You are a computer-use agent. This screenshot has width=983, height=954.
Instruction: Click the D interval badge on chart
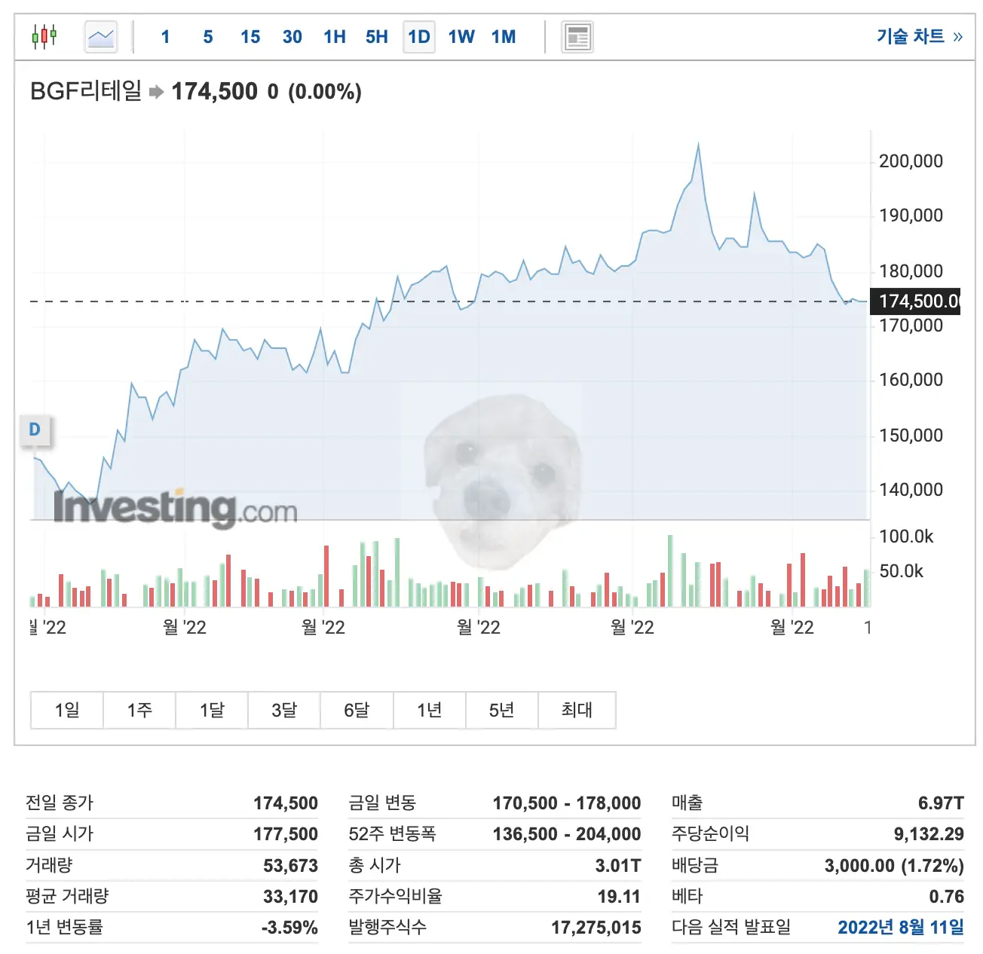point(34,430)
